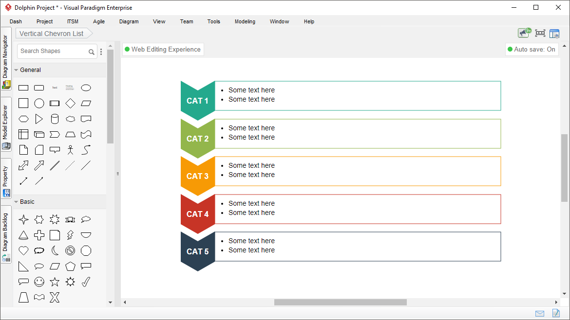The width and height of the screenshot is (570, 320).
Task: Choose the cylinder shape
Action: click(55, 119)
